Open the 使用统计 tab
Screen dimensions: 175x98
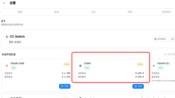[167, 12]
